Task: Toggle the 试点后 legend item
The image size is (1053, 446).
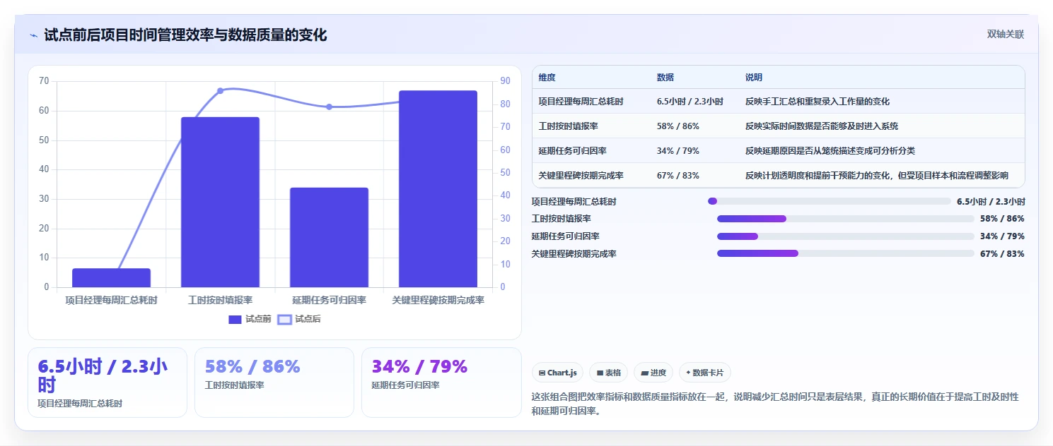Action: [299, 319]
